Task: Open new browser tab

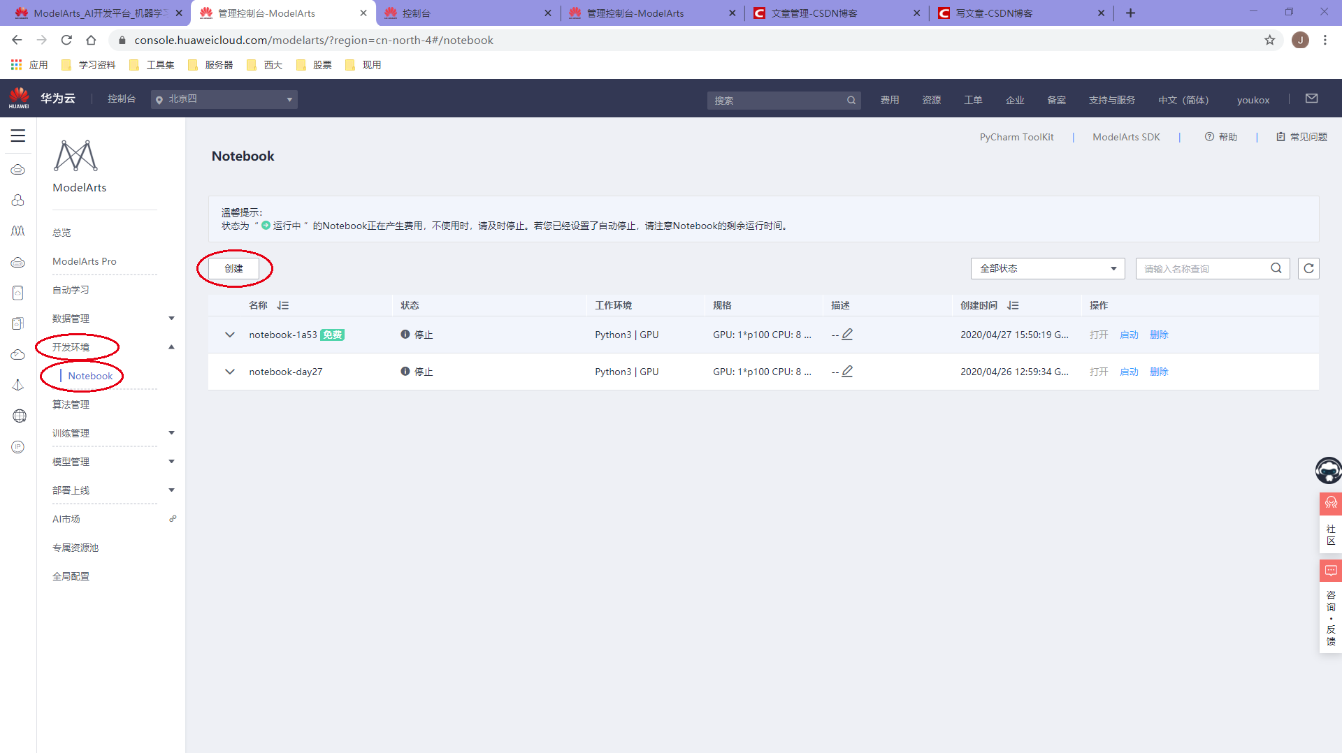Action: 1130,13
